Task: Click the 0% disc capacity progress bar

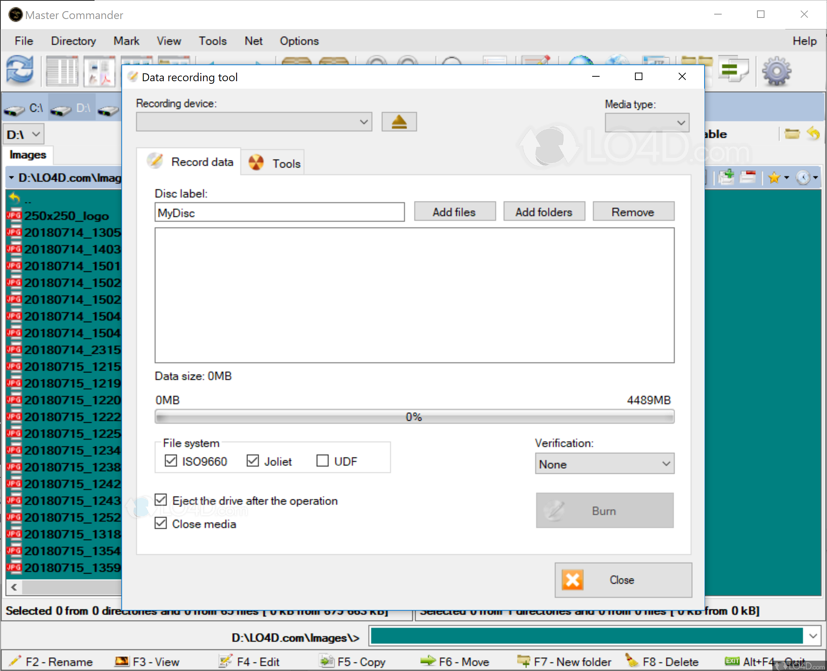Action: [x=414, y=417]
